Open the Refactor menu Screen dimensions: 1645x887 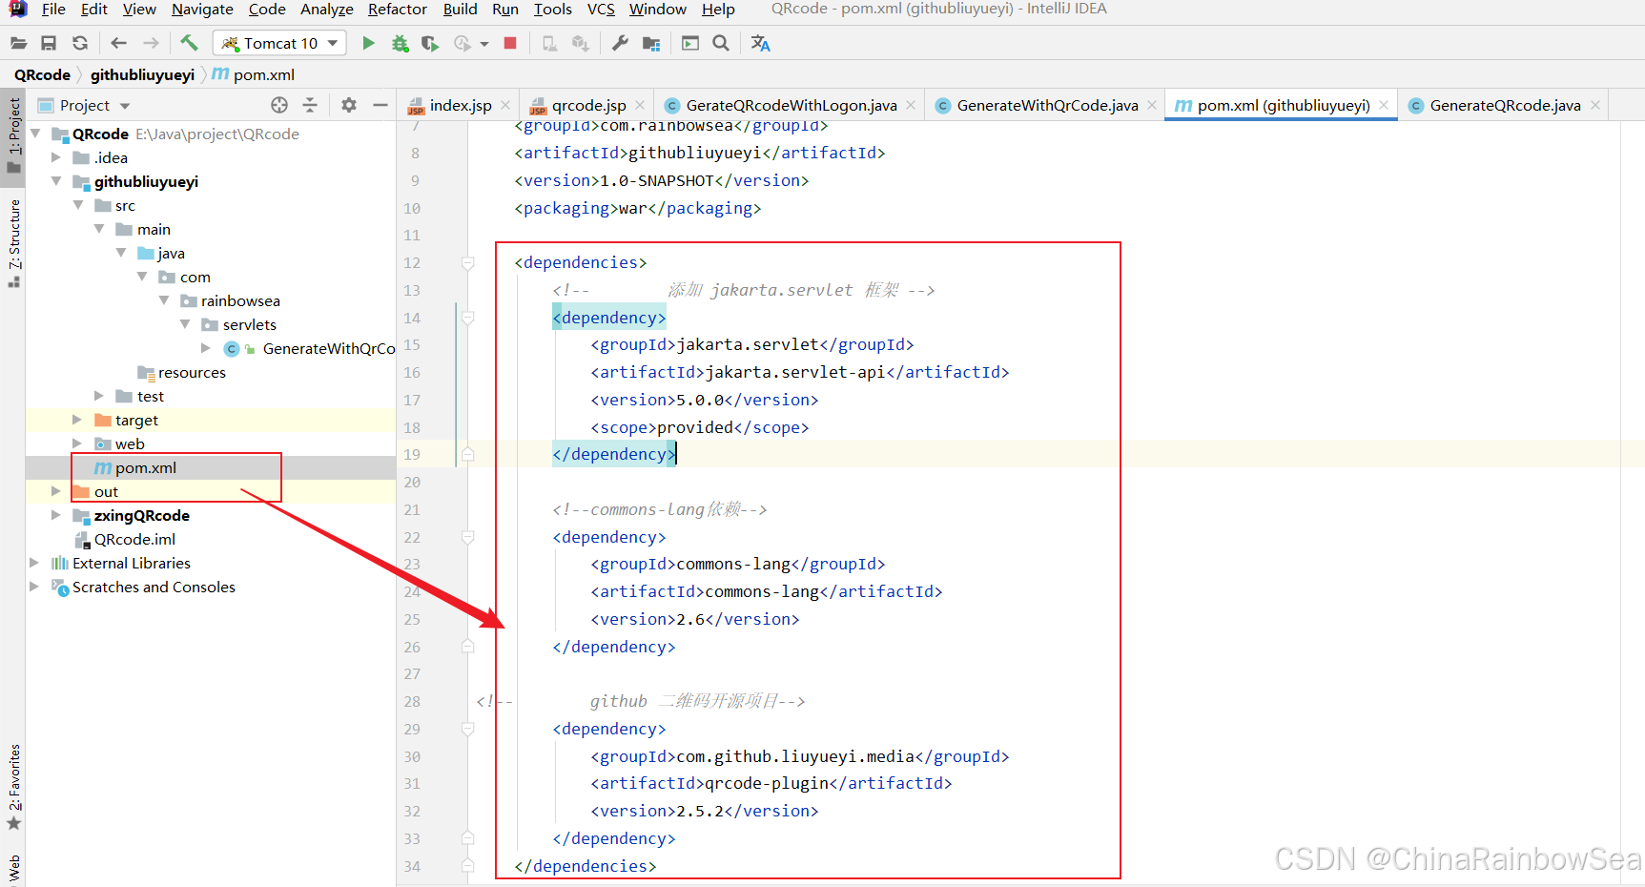(397, 10)
